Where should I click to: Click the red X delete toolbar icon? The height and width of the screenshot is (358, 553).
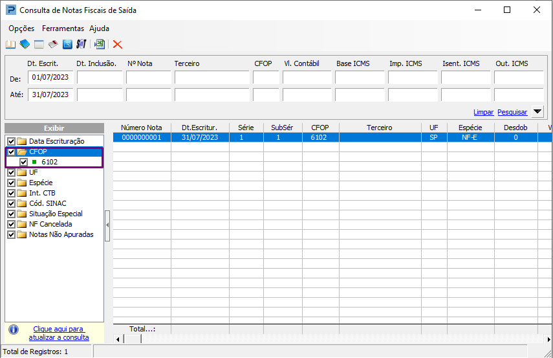pos(118,44)
